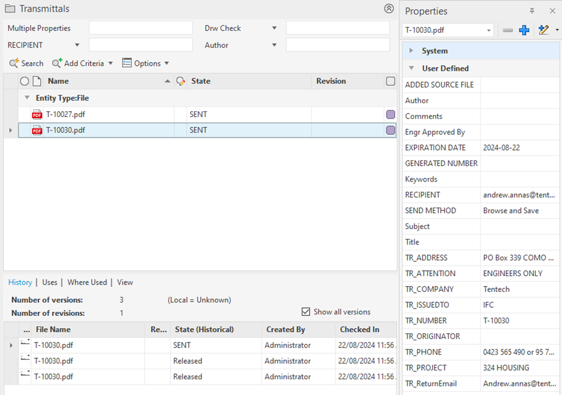
Task: Click the purple swatch for T-10030.pdf
Action: click(390, 130)
